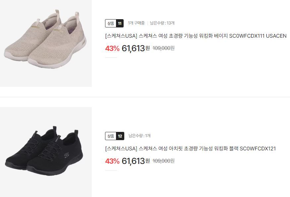Click the black number 12 badge
Image resolution: width=290 pixels, height=197 pixels.
click(x=120, y=136)
